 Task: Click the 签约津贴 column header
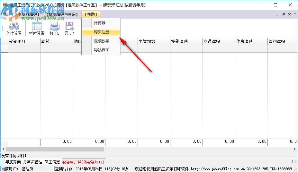[x=283, y=41]
